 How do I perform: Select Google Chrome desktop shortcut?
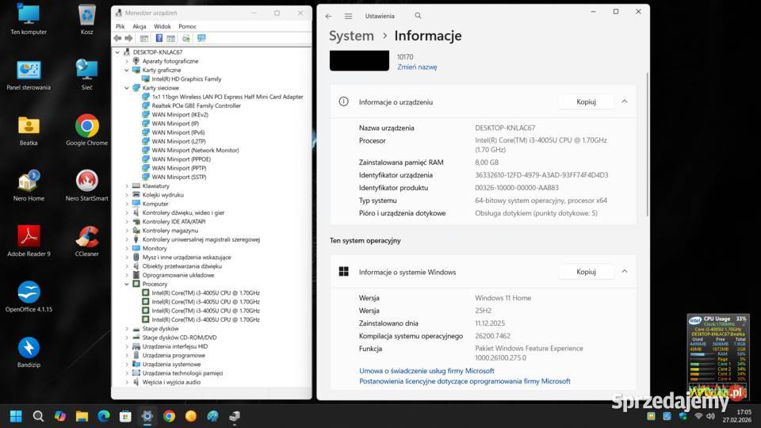[x=87, y=131]
